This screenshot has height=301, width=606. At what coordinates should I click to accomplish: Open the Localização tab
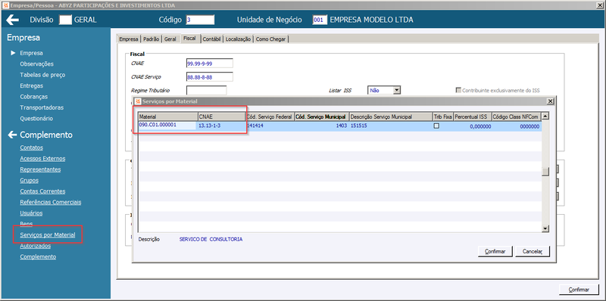point(238,39)
